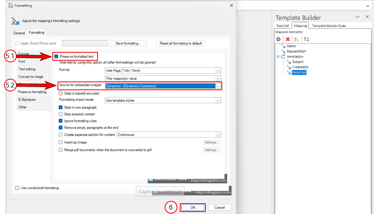The width and height of the screenshot is (374, 214).
Task: Click the settings gear icon in Mapped elements toolbar
Action: pyautogui.click(x=279, y=39)
